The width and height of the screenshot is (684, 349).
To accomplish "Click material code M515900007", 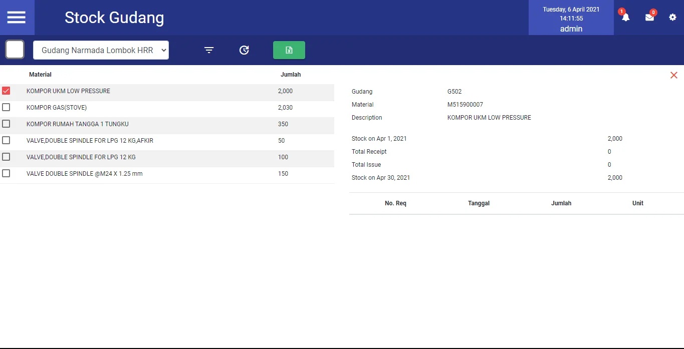I will (465, 105).
